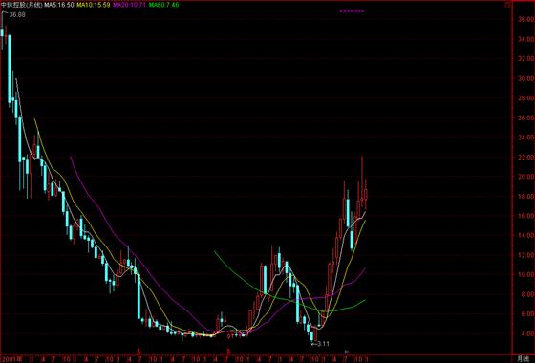Image resolution: width=535 pixels, height=363 pixels.
Task: Click the stock name title at top left
Action: [22, 5]
